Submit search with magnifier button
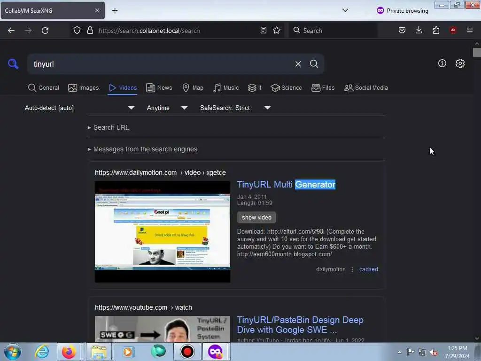The image size is (481, 361). pos(314,64)
